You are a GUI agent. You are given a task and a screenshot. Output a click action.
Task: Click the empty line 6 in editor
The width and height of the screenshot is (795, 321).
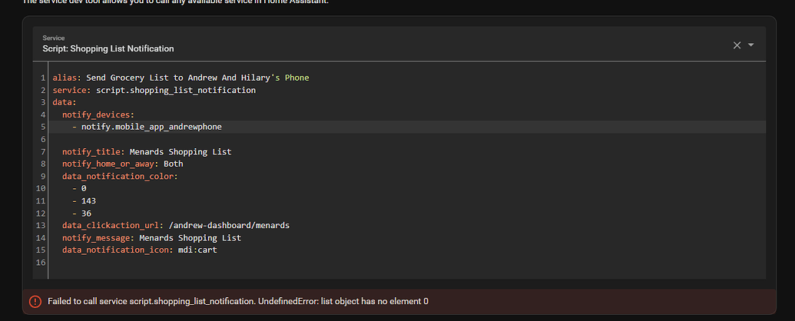(406, 140)
